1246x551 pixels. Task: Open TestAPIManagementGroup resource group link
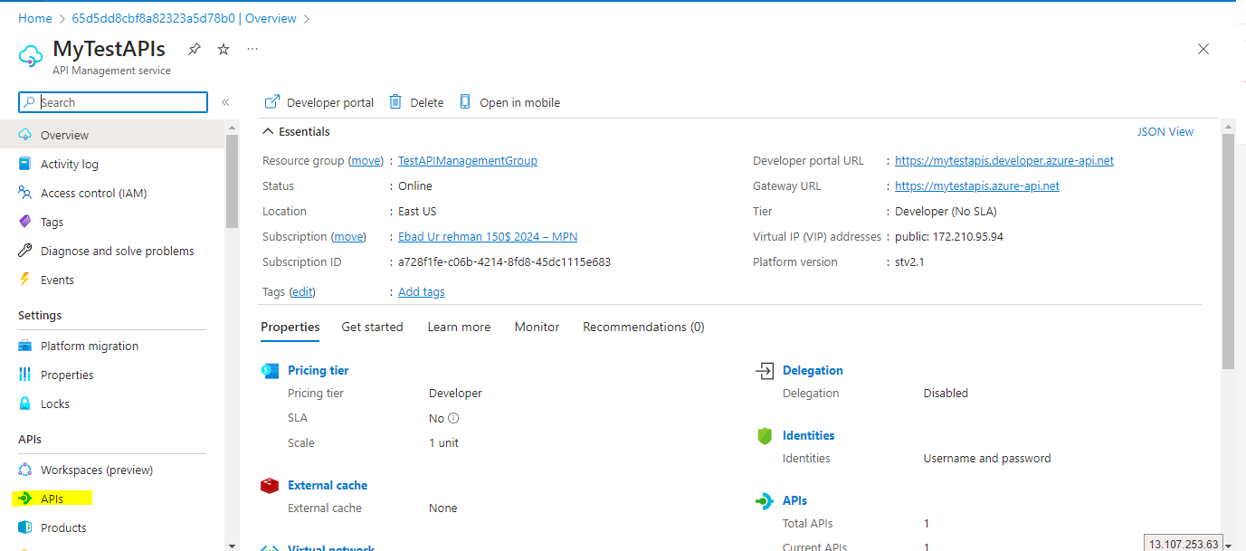[x=468, y=160]
